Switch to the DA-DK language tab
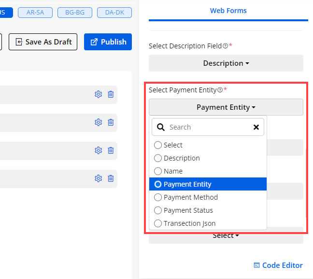Screen dimensions: 313x279 click(114, 13)
